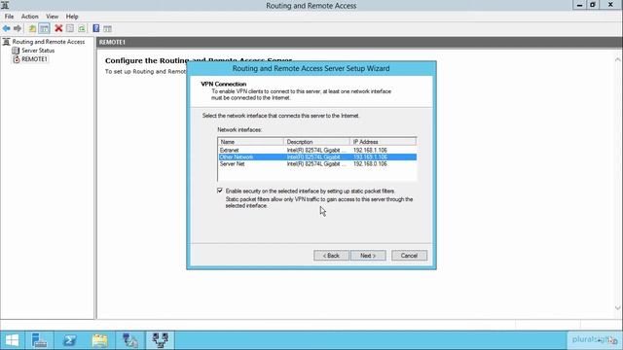Select the Other Network interface row

click(317, 157)
